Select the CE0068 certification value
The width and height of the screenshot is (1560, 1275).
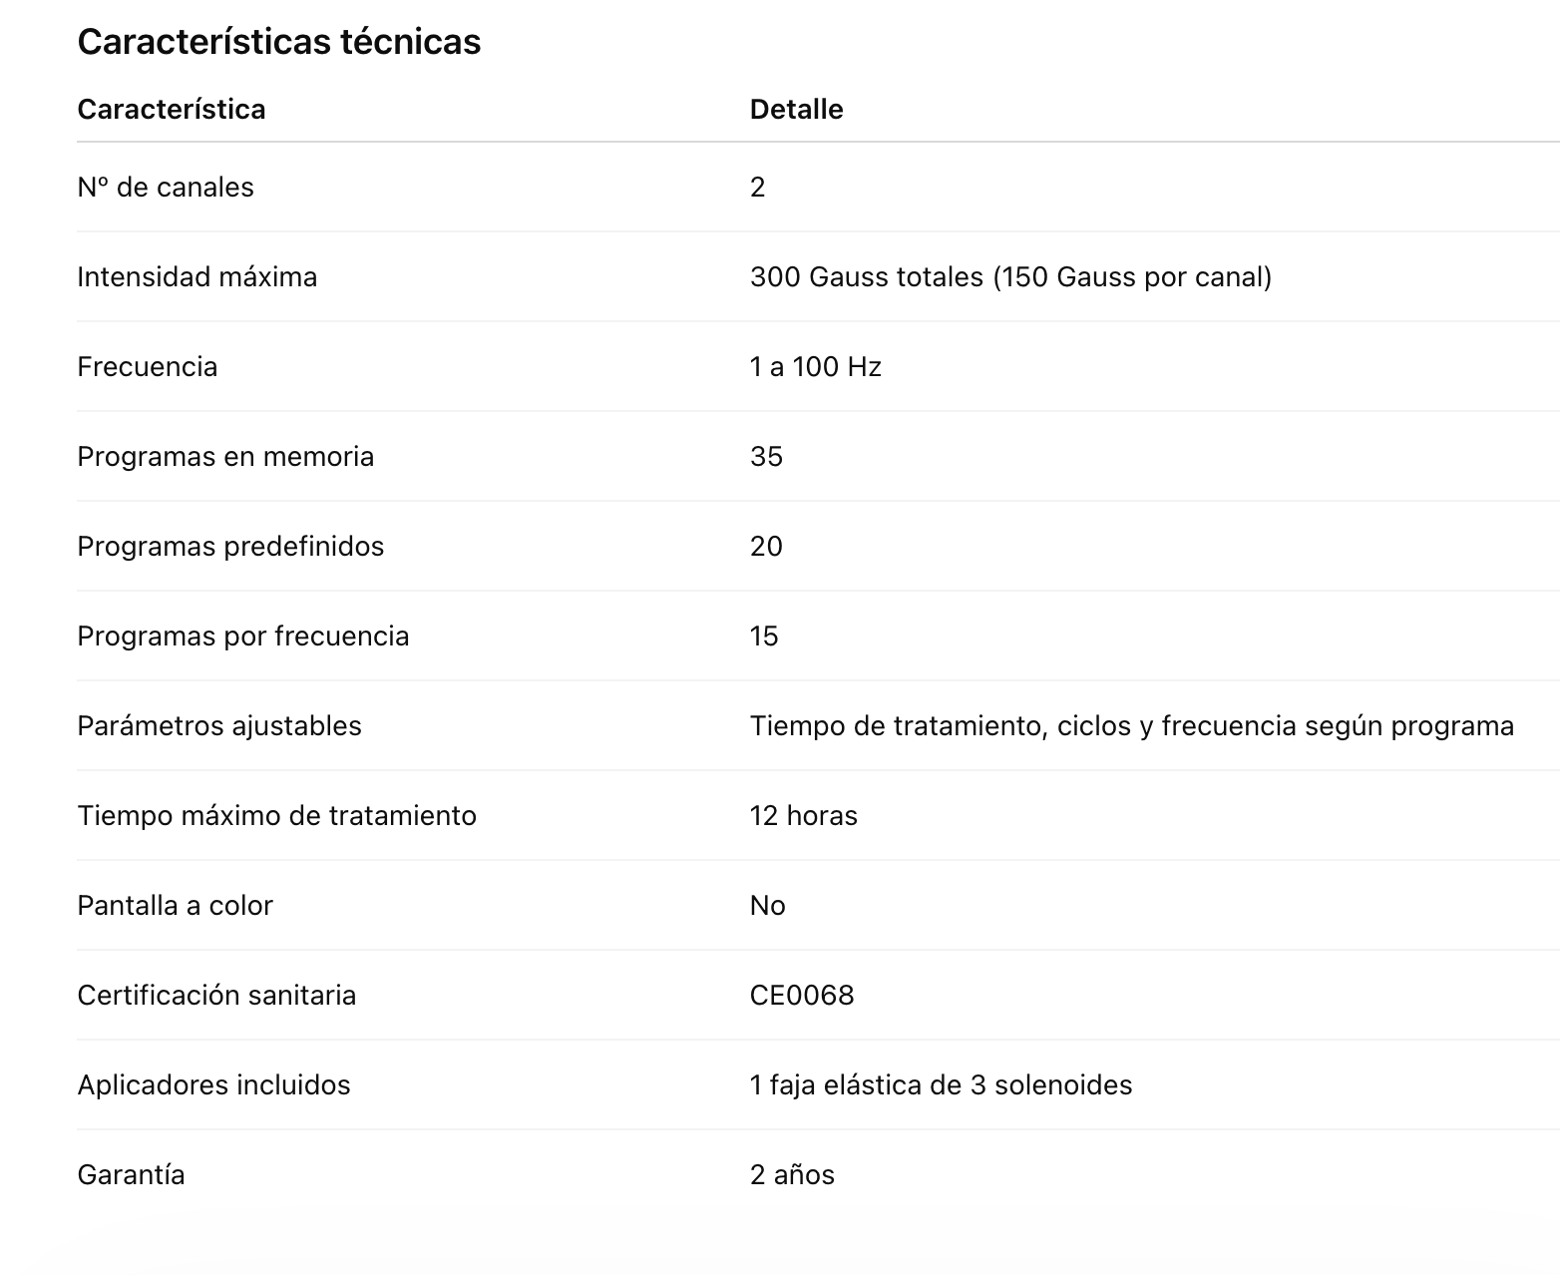click(802, 995)
